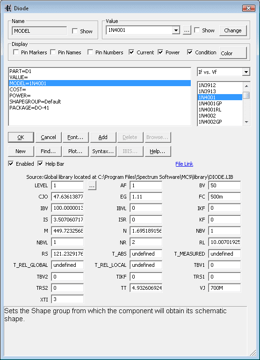This screenshot has width=260, height=360.
Task: Select model 1N4001GP in list
Action: [x=220, y=103]
